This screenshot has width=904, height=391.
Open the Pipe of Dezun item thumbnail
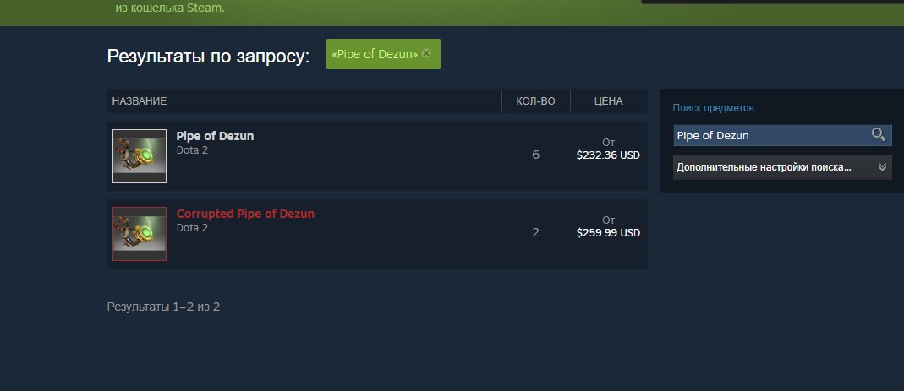pyautogui.click(x=140, y=155)
